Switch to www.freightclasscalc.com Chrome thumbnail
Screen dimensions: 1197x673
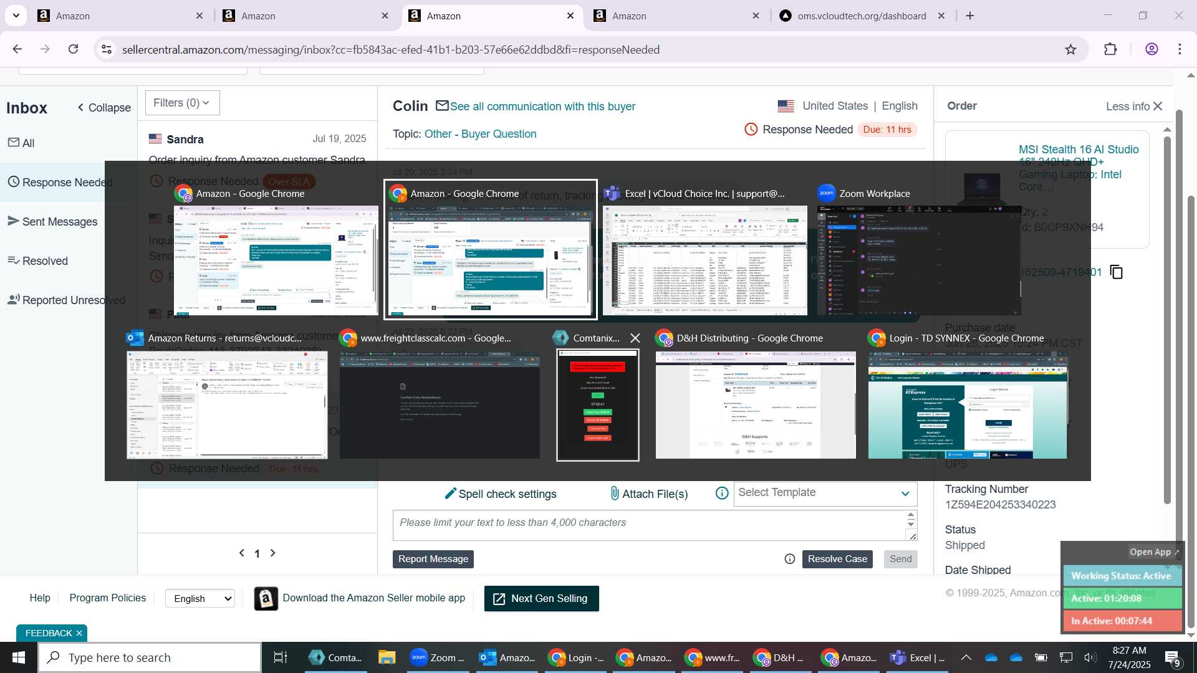click(440, 395)
